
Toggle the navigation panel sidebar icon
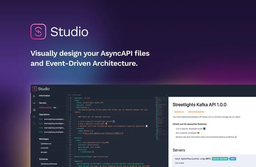(x=34, y=96)
